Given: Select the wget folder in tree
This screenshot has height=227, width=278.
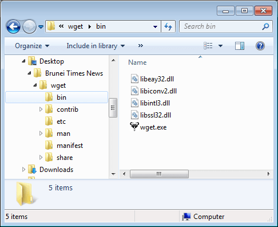Looking at the screenshot, I should tap(58, 85).
